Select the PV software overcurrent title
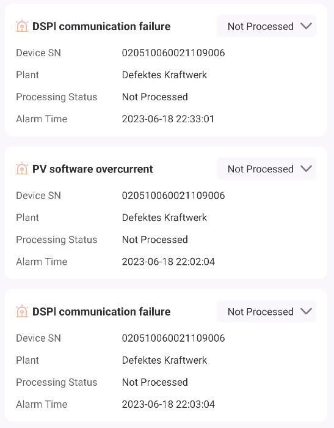 click(x=93, y=169)
